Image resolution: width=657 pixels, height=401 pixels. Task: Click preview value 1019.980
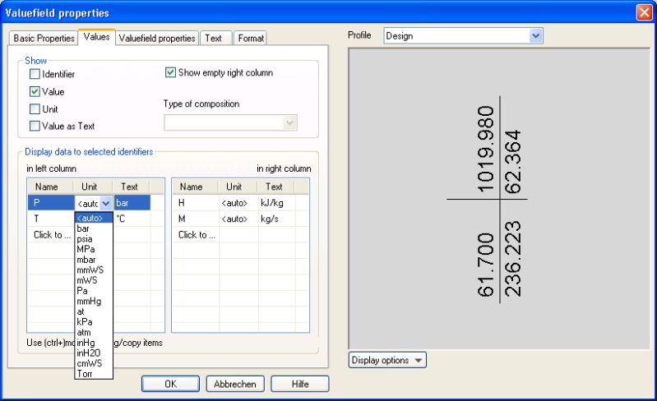coord(486,149)
